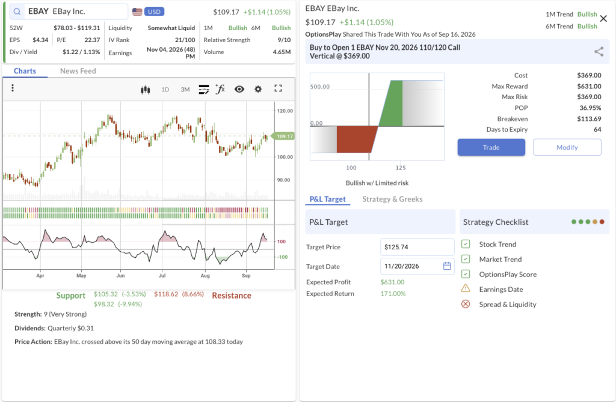Select the 3M range selector
Viewport: 616px width, 402px height.
pyautogui.click(x=185, y=90)
